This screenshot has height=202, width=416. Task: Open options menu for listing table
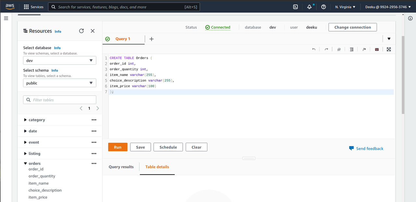click(94, 154)
